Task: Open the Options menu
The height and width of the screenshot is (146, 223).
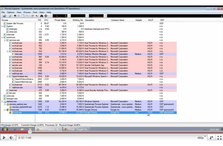Action: tap(11, 12)
